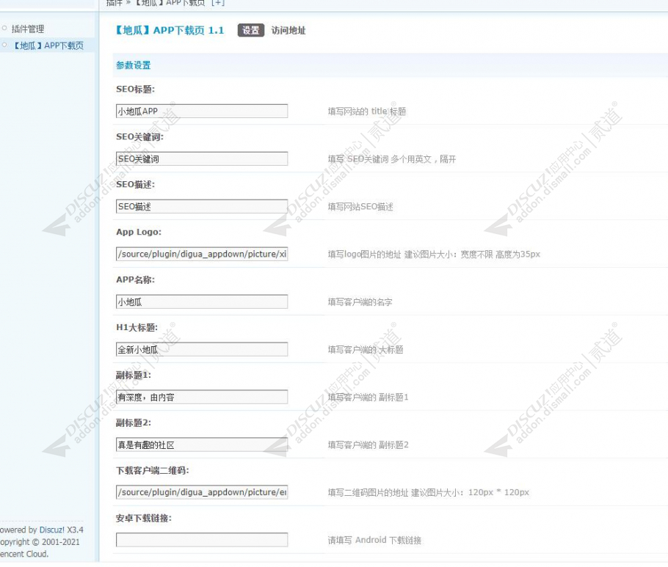Click the App Logo: label
This screenshot has height=567, width=668.
[x=139, y=232]
